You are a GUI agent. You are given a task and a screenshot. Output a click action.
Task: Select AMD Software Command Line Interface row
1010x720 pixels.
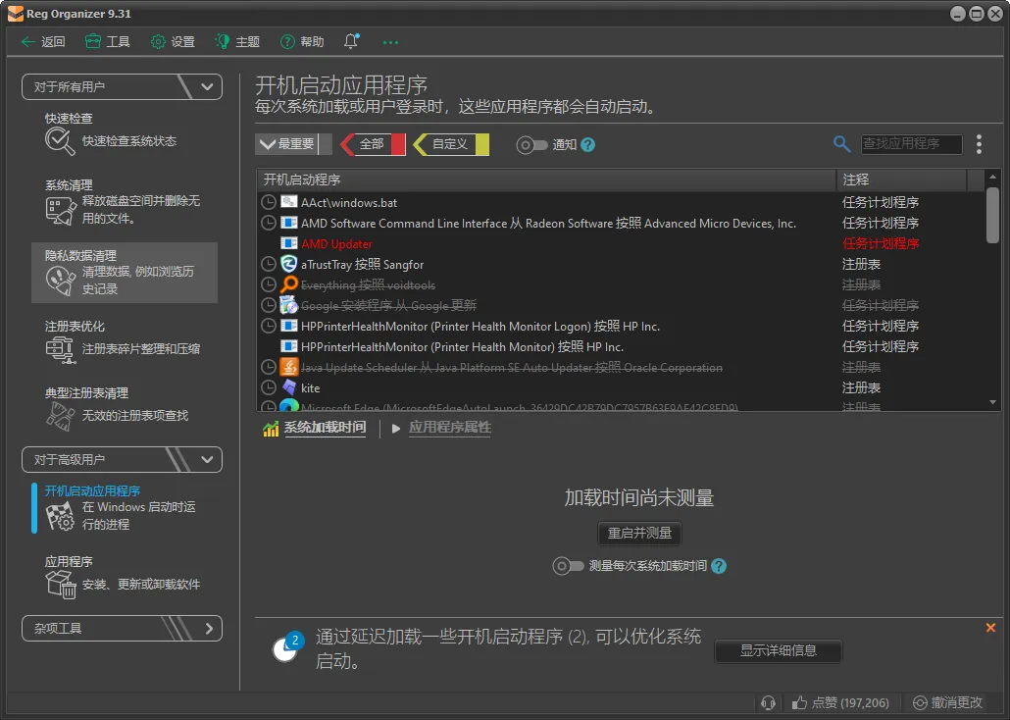pyautogui.click(x=621, y=223)
